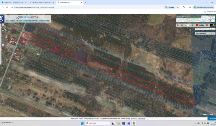216x126 pixels.
Task: Switch to the Geoportal.gov.pl - Geoportal tab
Action: (x=42, y=2)
